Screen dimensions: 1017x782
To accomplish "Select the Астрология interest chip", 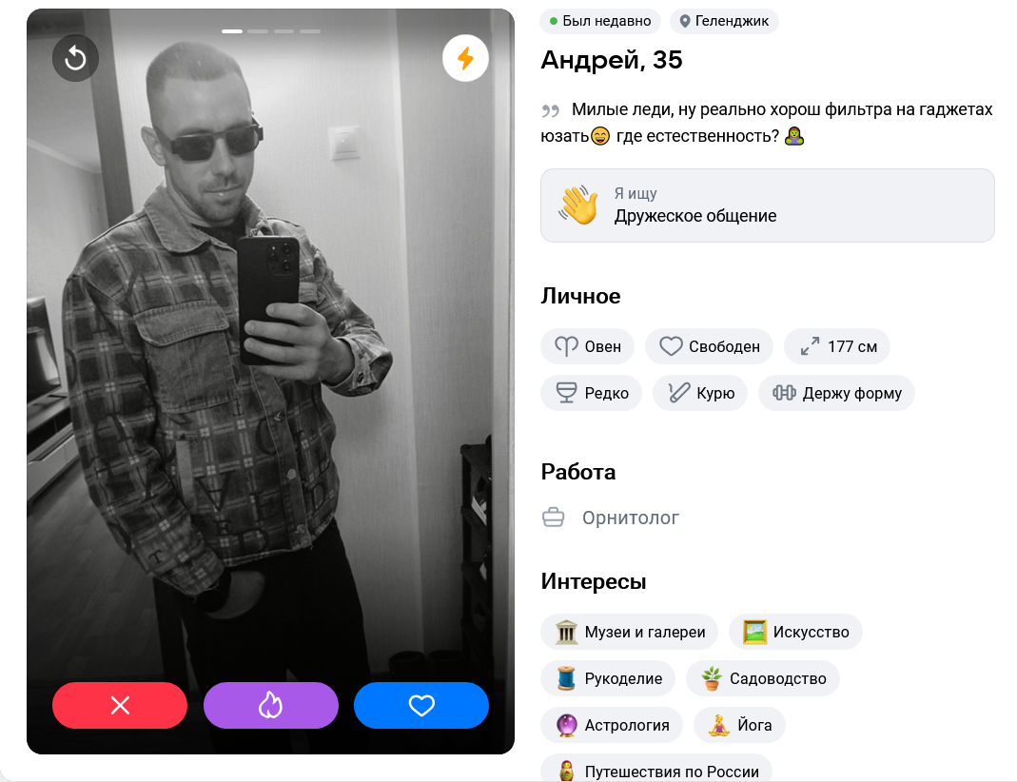I will pos(612,725).
